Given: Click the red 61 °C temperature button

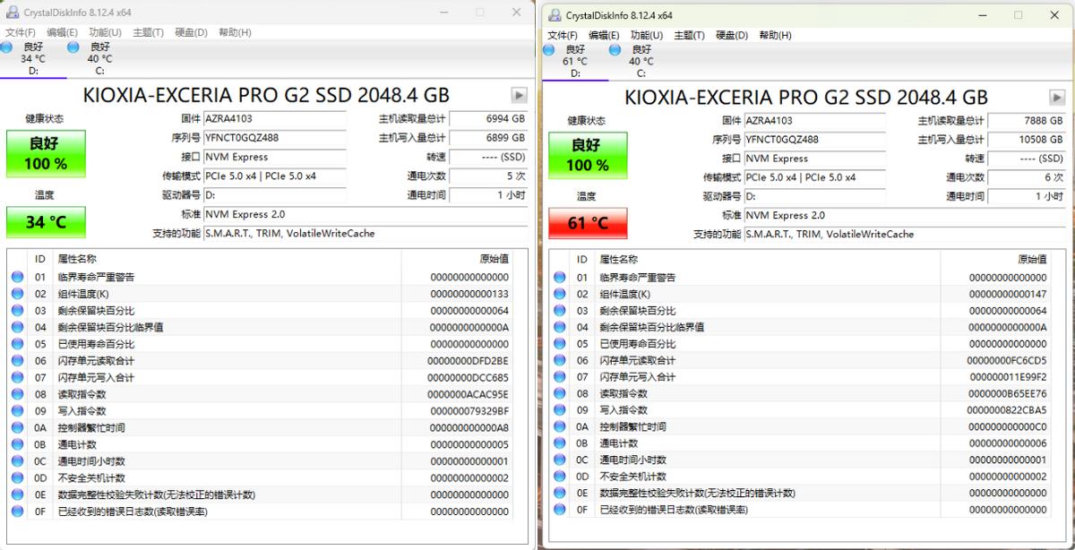Looking at the screenshot, I should pos(588,222).
